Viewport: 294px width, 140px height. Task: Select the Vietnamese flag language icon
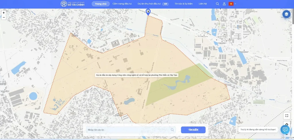[x=231, y=4]
